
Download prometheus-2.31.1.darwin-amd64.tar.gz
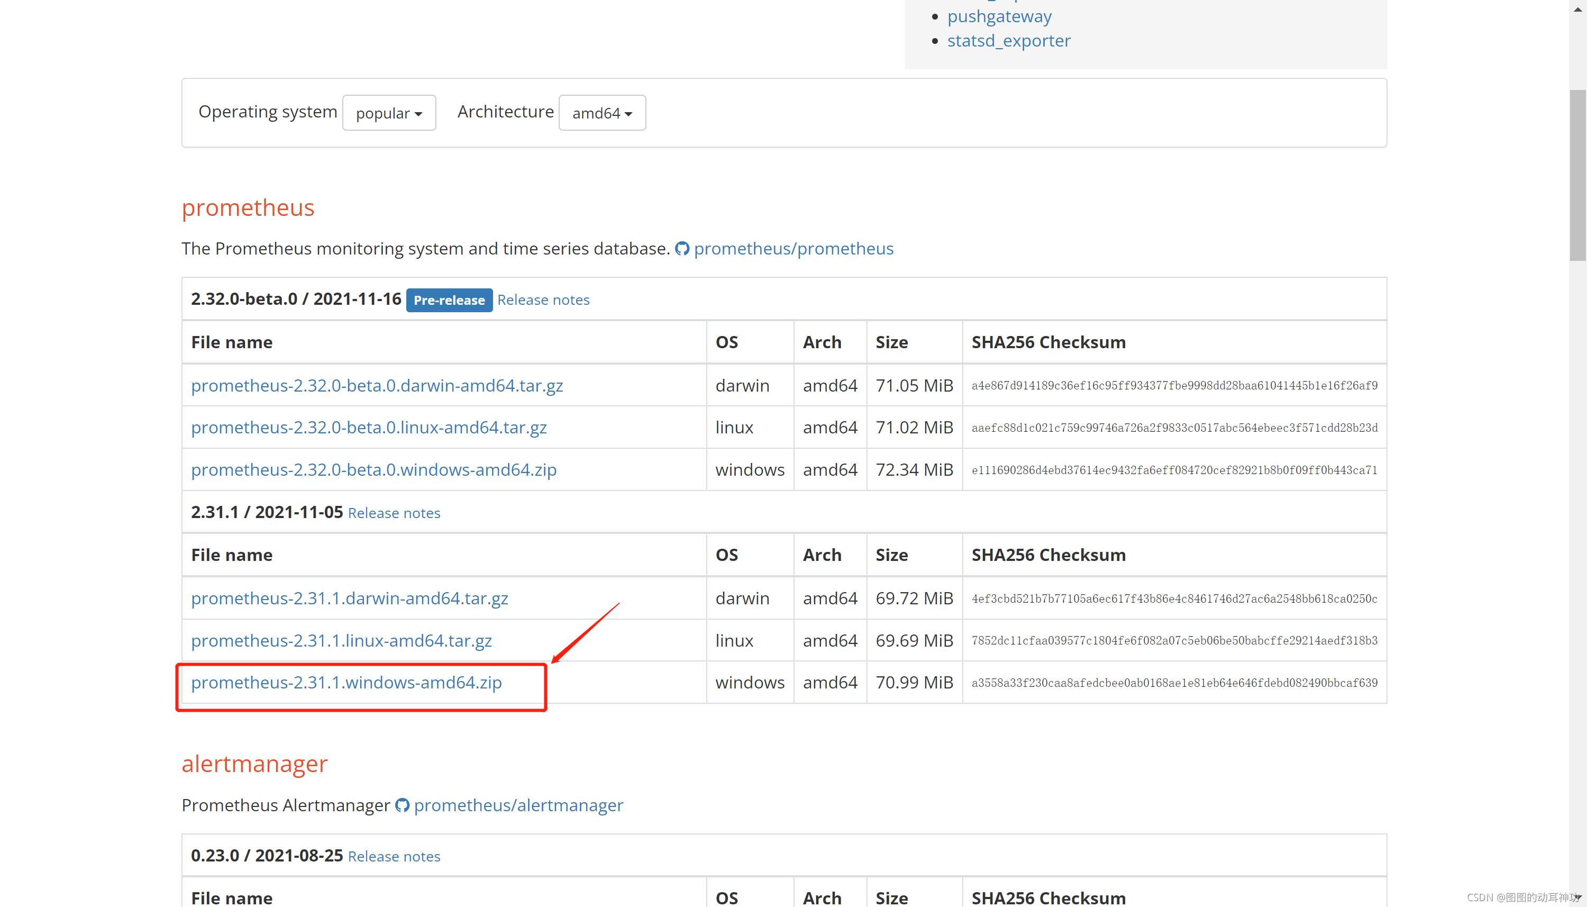(x=349, y=598)
